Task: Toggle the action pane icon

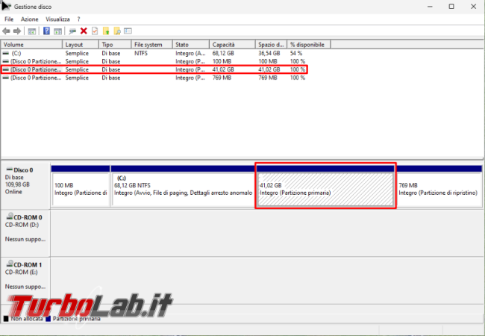Action: (57, 31)
